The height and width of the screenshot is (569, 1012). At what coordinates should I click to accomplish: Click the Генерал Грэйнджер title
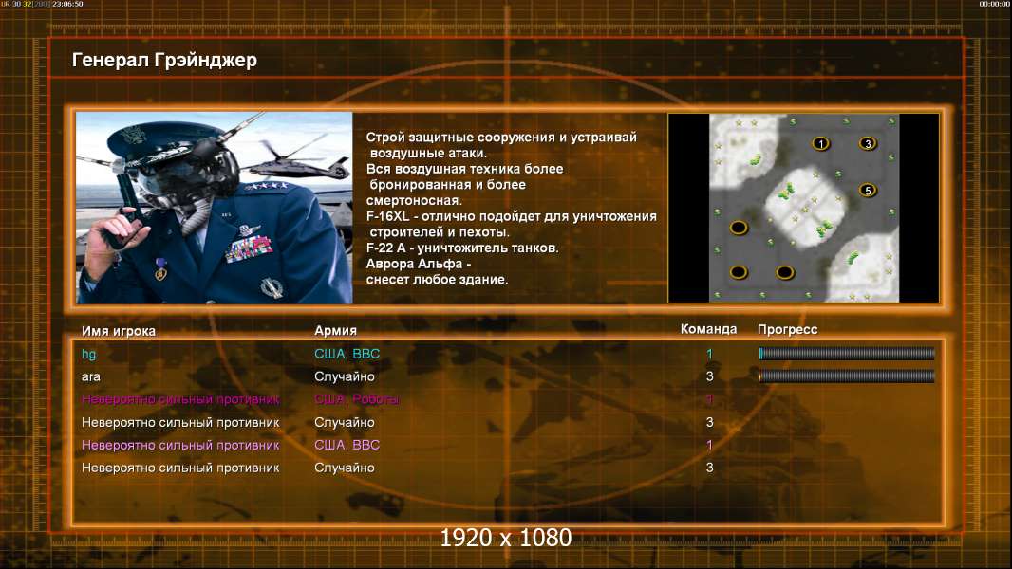[164, 60]
